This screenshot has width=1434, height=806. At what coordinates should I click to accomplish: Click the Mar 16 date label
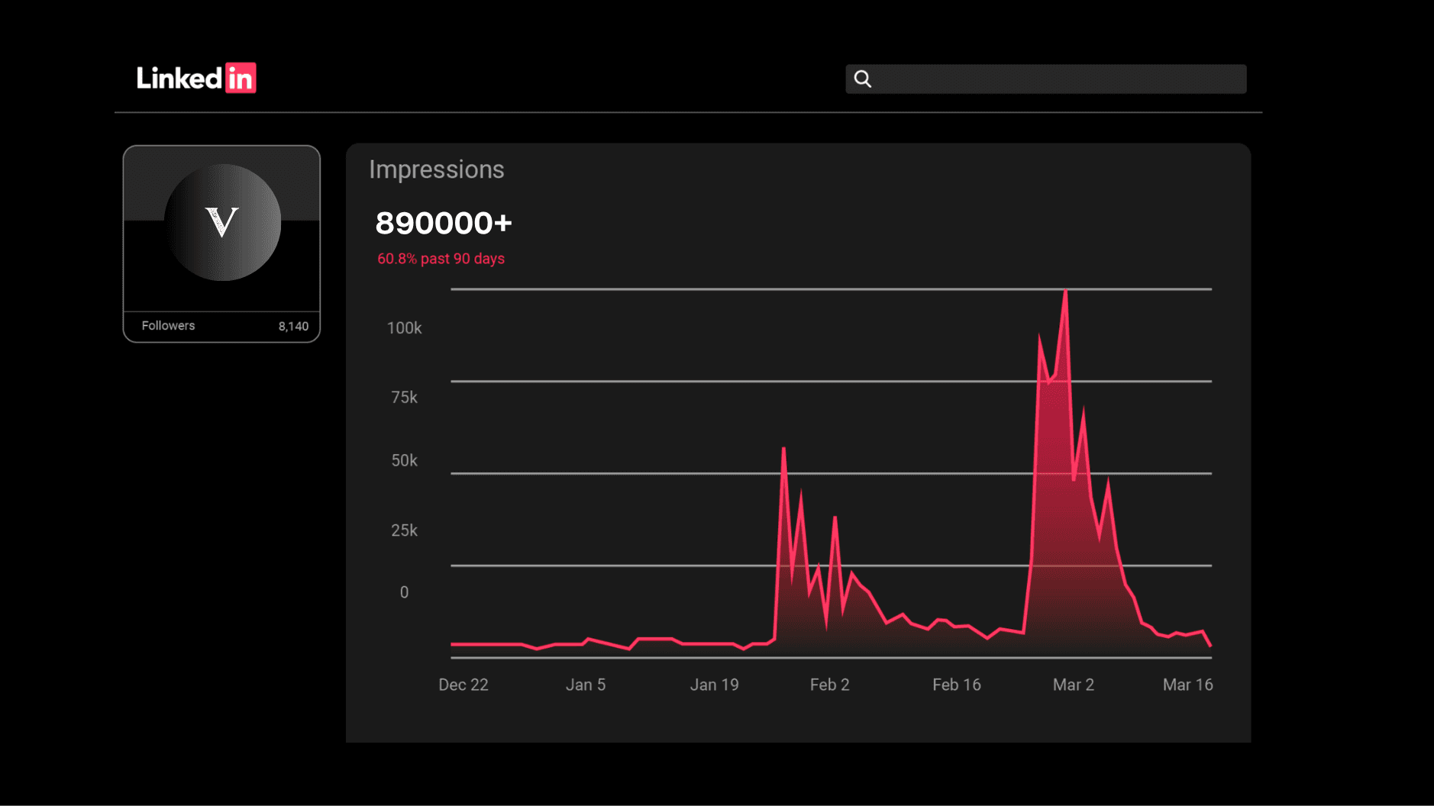1188,685
